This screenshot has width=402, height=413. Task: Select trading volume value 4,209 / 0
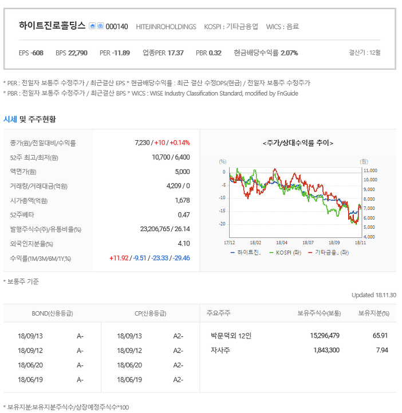(178, 186)
